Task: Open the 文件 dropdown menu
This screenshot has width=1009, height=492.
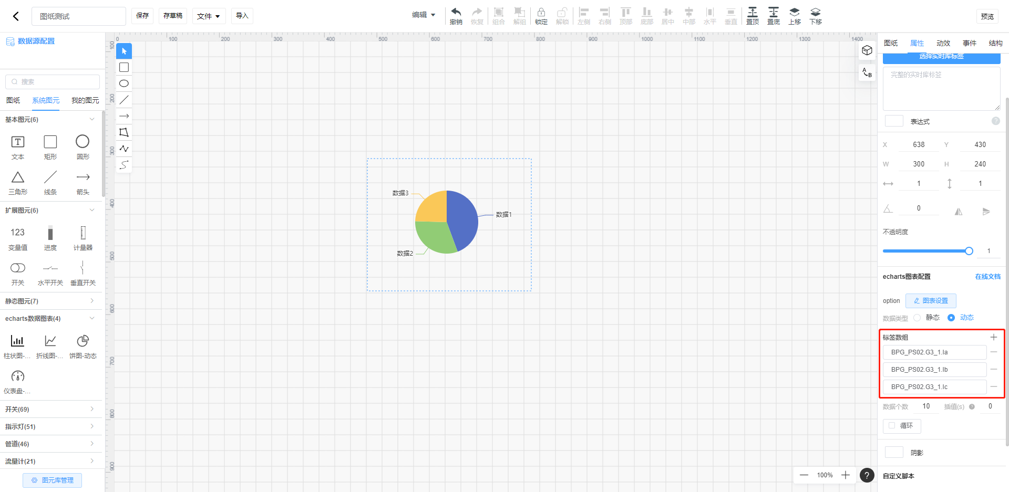Action: [x=209, y=16]
